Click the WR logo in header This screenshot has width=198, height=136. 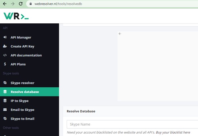coord(16,16)
